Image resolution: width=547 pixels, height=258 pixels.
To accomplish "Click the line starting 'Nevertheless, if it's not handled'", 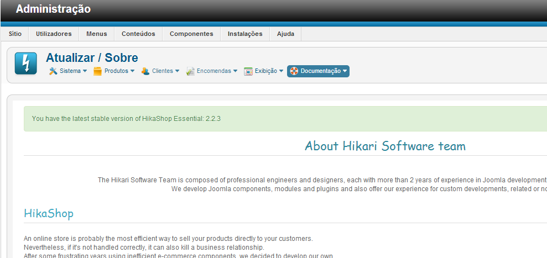I will tap(144, 248).
